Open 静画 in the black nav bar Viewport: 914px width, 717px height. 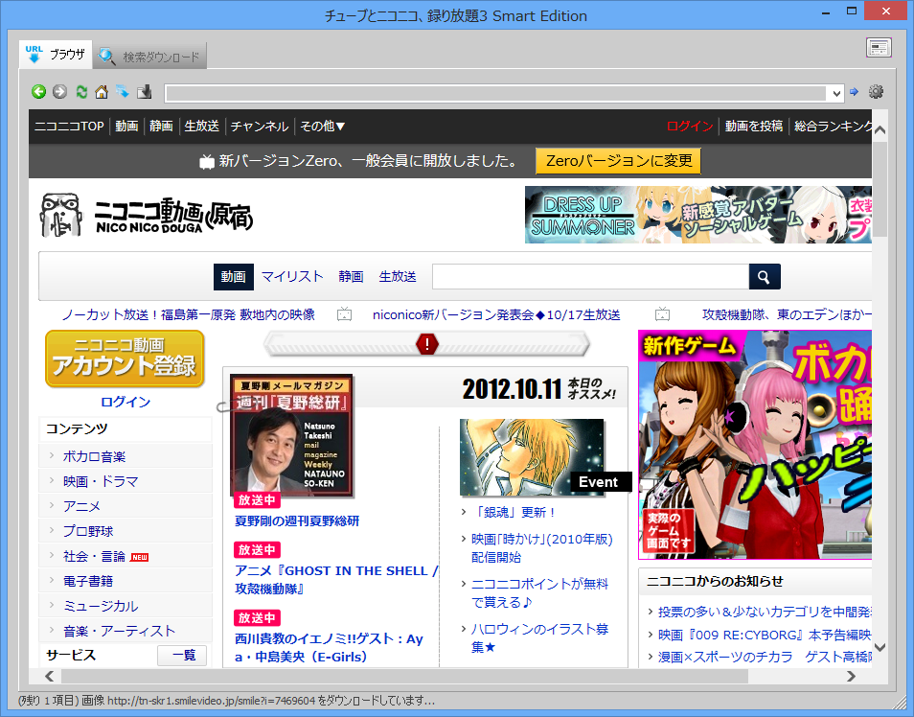click(x=161, y=126)
